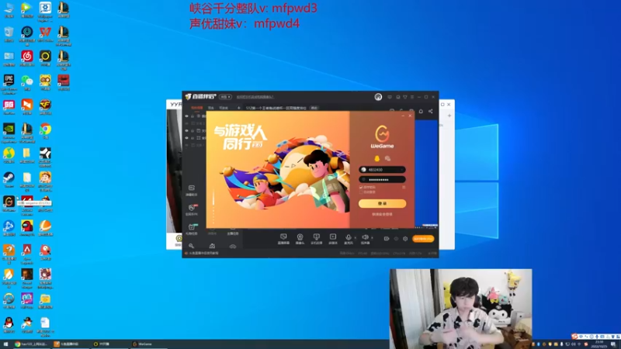Open the mode dropdown next to the streaming app logo
This screenshot has height=349, width=621.
(x=225, y=97)
